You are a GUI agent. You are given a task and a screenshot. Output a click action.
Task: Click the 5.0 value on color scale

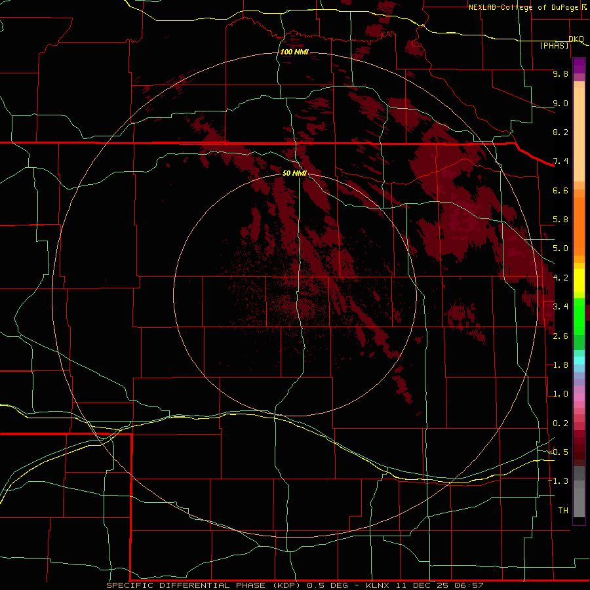(560, 248)
